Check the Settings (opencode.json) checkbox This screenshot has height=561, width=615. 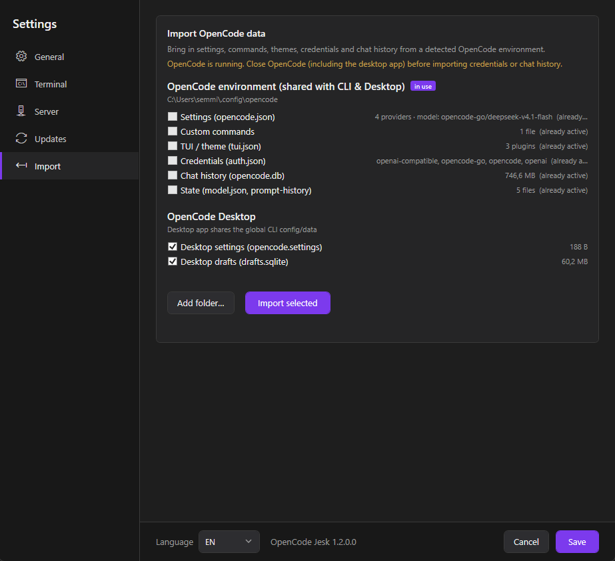(173, 117)
